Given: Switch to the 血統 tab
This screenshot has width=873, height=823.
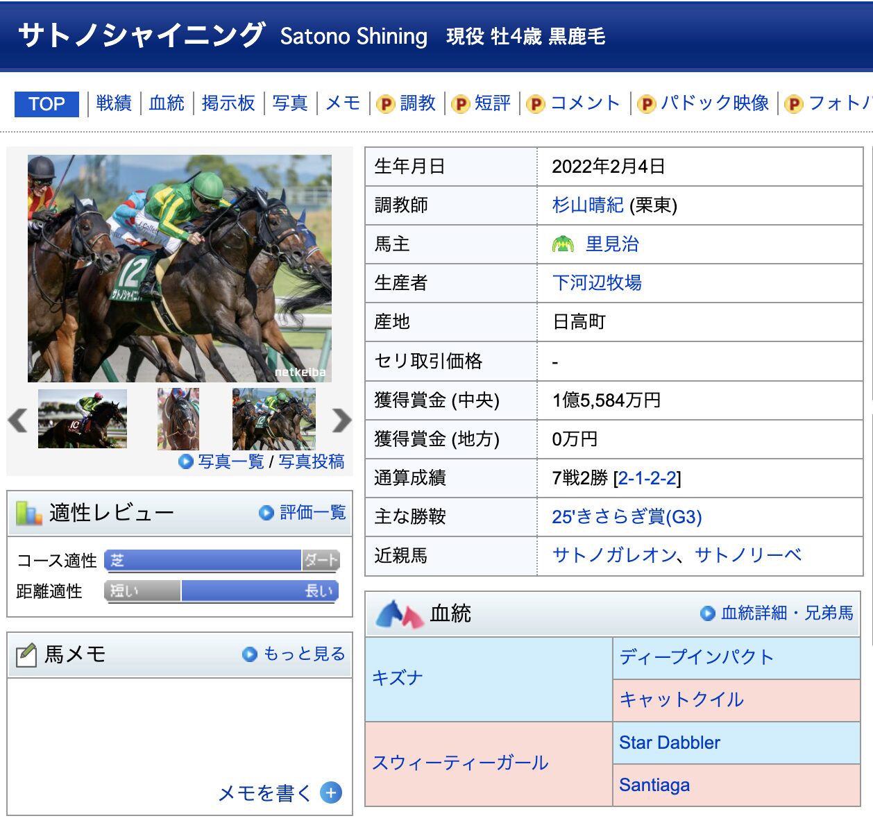Looking at the screenshot, I should 167,103.
